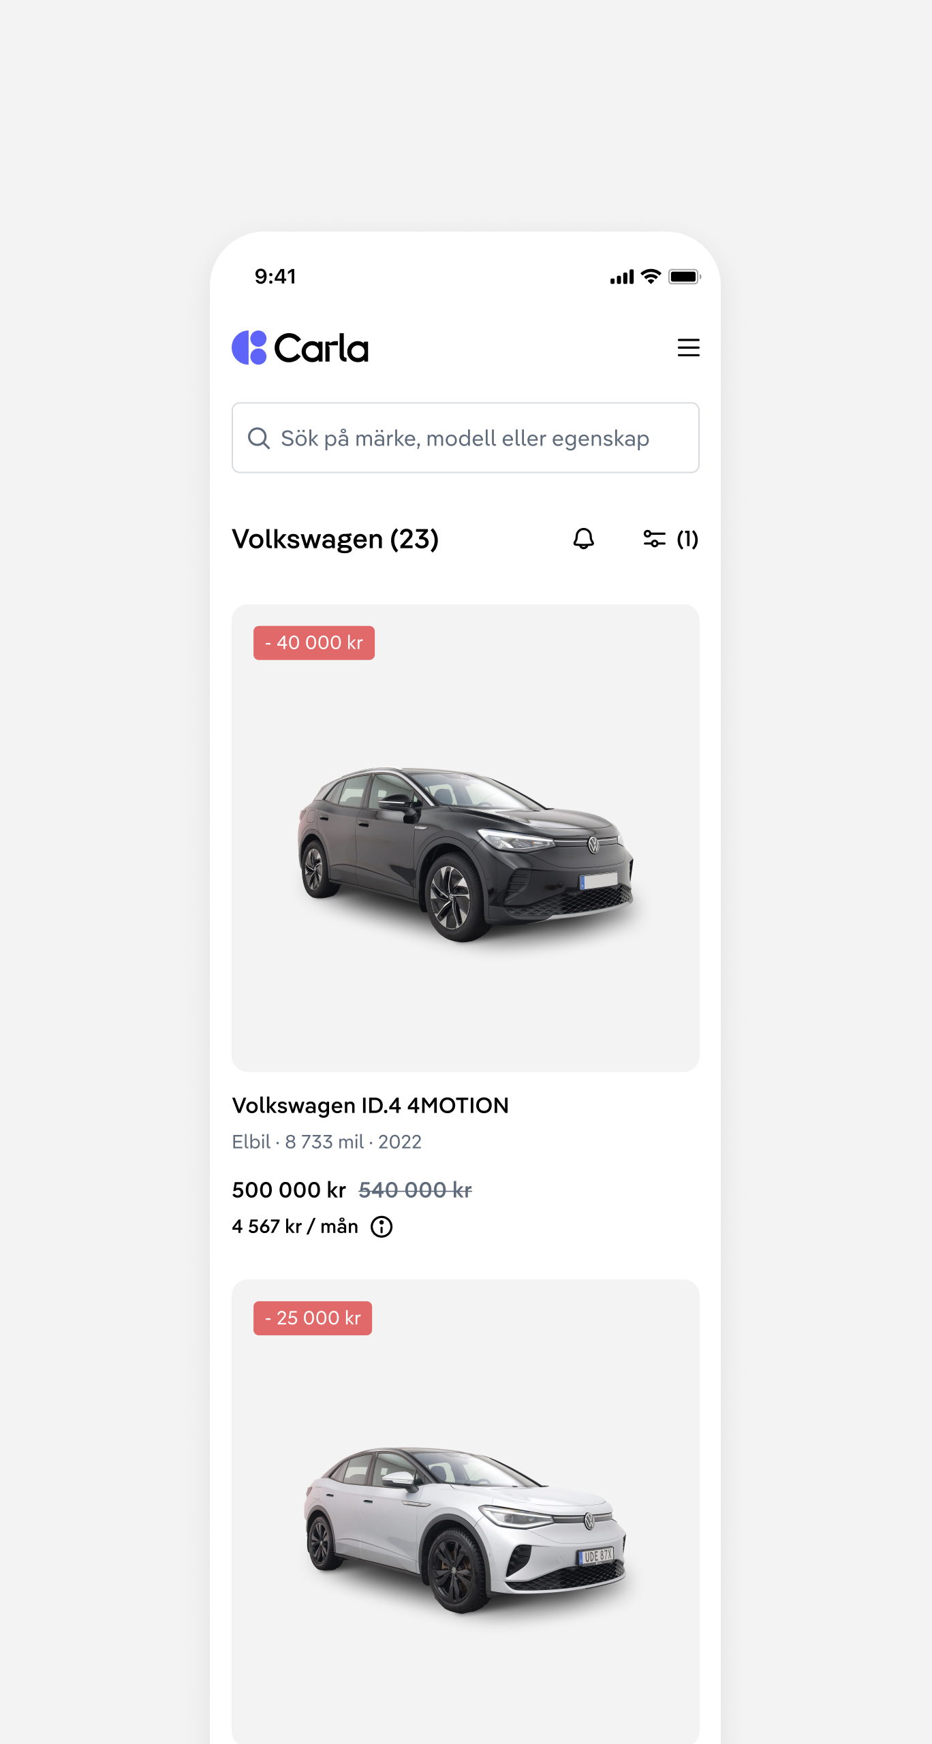The width and height of the screenshot is (932, 1744).
Task: Open the black Volkswagen ID.4 photo
Action: 465,852
